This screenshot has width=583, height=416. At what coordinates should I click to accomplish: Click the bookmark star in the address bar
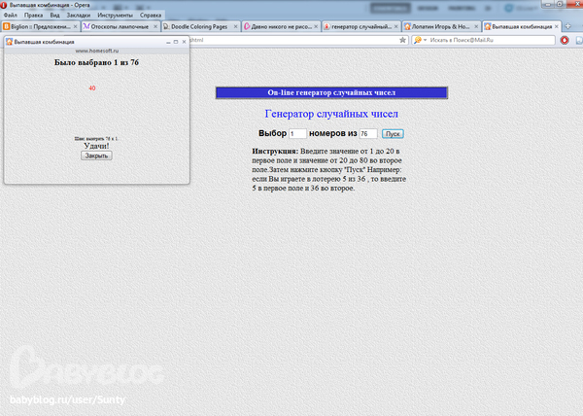click(402, 41)
